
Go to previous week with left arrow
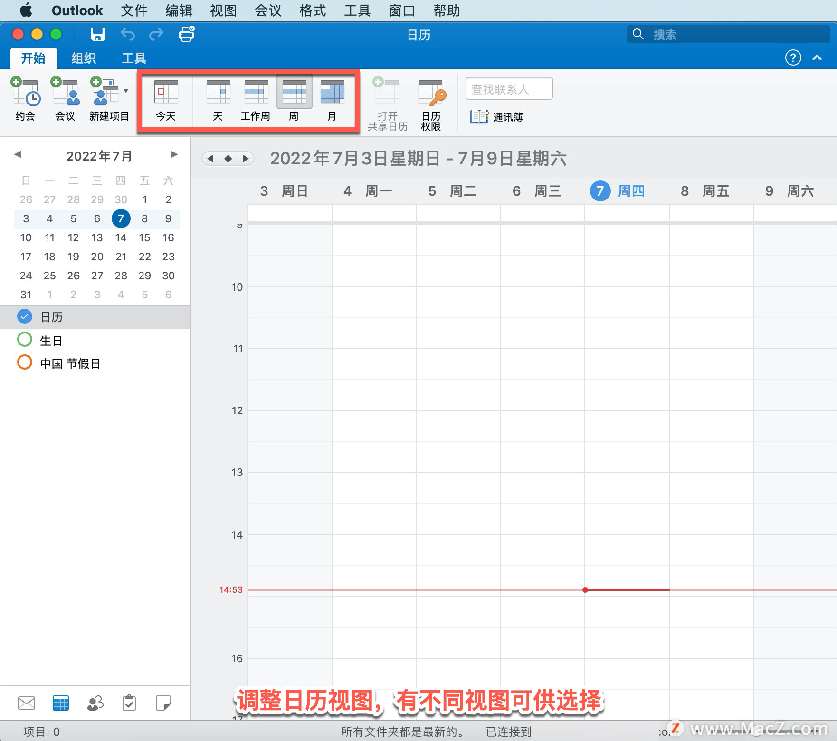pyautogui.click(x=210, y=159)
